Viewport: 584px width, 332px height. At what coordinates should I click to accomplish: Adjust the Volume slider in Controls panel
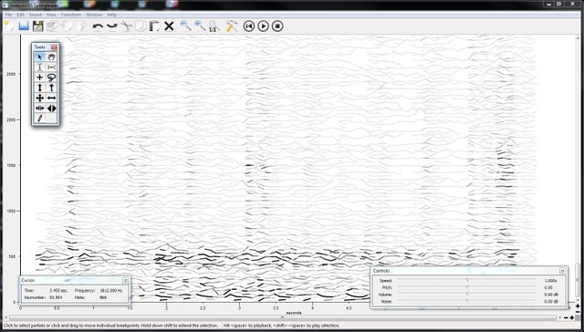(467, 294)
